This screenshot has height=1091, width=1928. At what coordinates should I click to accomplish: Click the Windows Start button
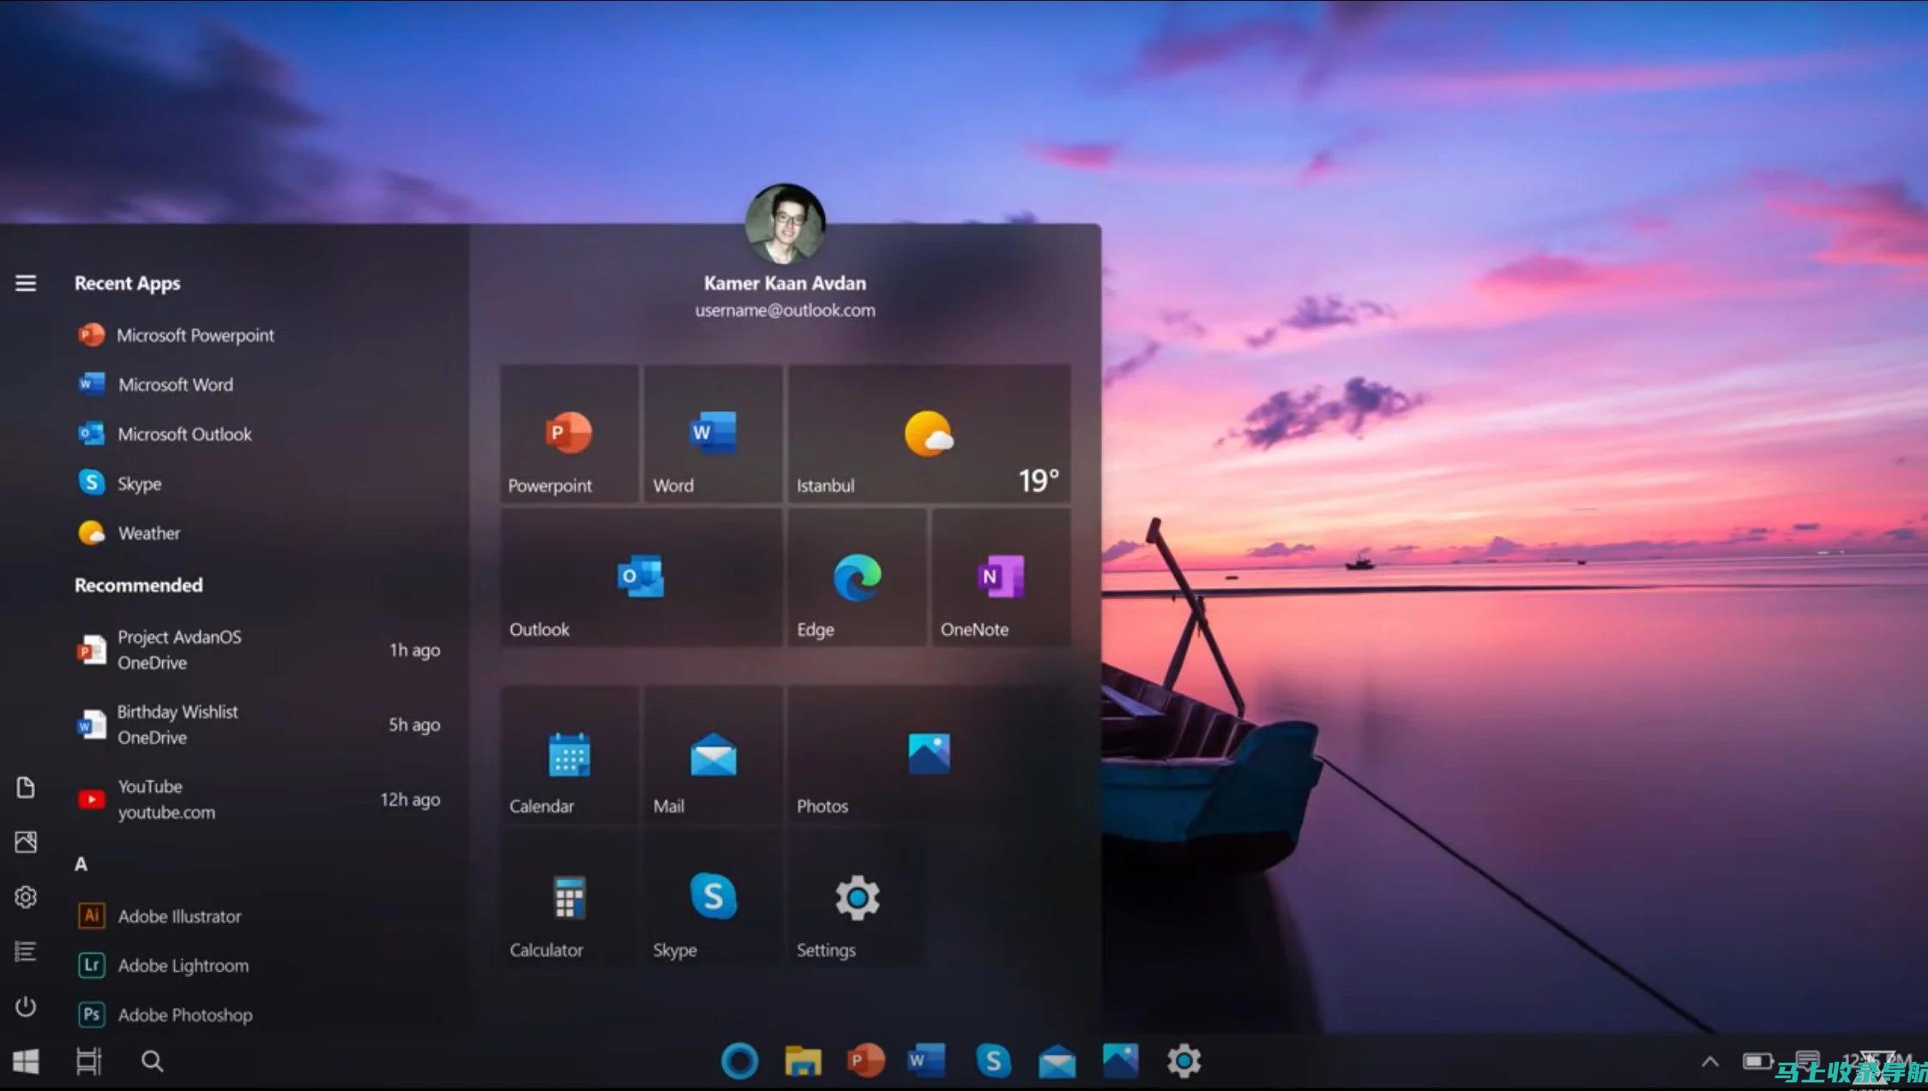[x=26, y=1061]
